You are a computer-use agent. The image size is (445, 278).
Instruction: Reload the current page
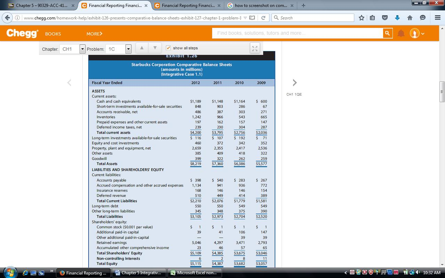(x=263, y=18)
